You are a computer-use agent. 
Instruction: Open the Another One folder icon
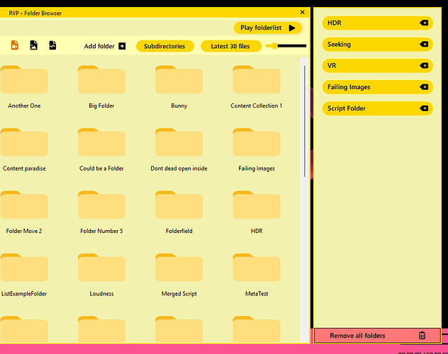coord(24,79)
